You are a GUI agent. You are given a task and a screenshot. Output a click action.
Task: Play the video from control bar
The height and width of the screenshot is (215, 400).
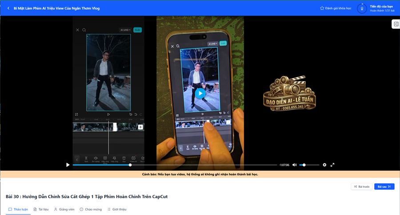pos(68,165)
